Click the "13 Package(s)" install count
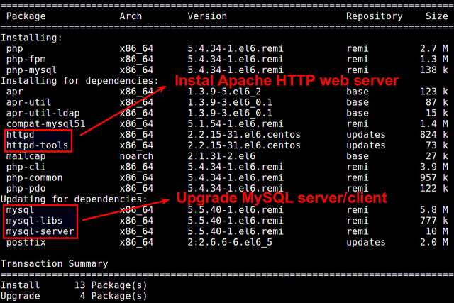Viewport: 454px width, 303px height. pos(110,285)
